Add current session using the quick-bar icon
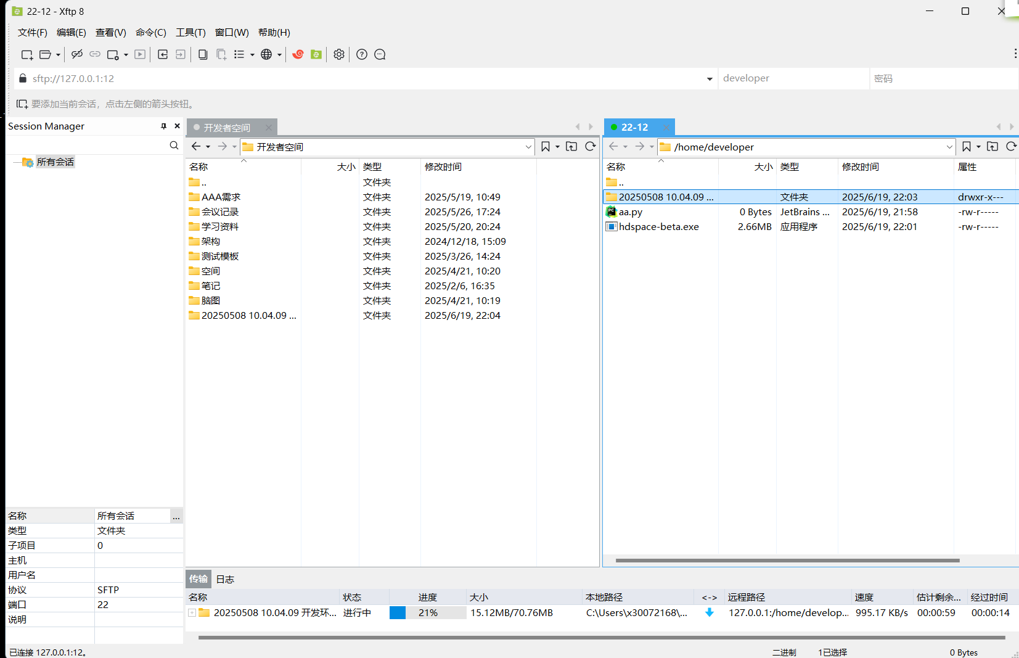The height and width of the screenshot is (658, 1019). coord(22,104)
